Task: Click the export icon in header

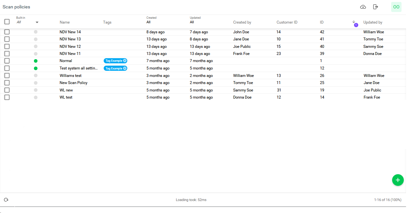Action: pyautogui.click(x=375, y=7)
